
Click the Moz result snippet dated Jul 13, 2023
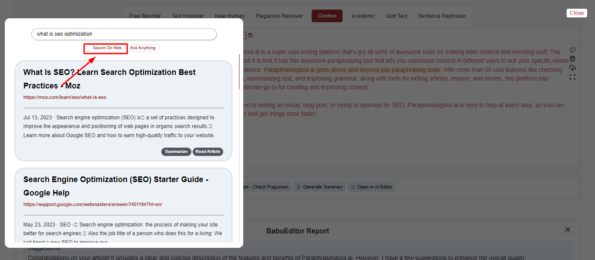[119, 126]
